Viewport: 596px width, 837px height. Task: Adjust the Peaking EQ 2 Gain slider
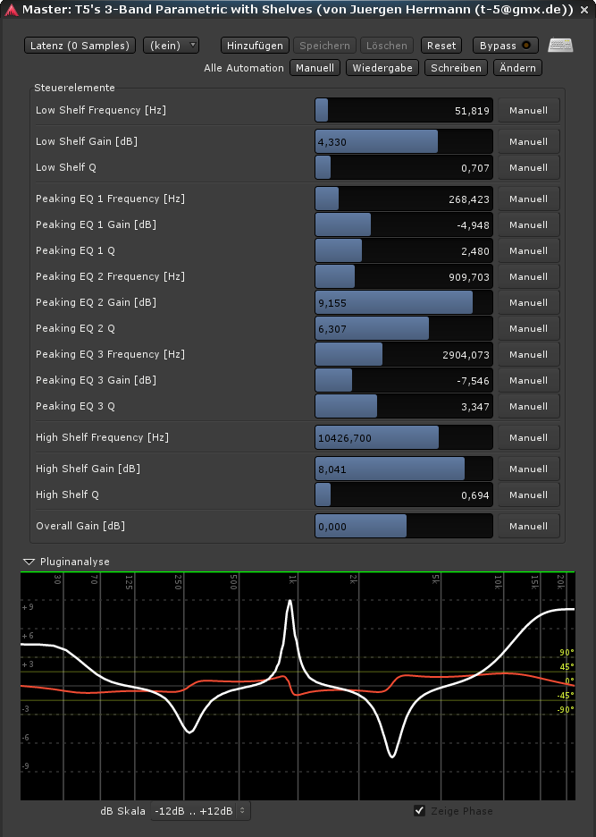coord(404,303)
